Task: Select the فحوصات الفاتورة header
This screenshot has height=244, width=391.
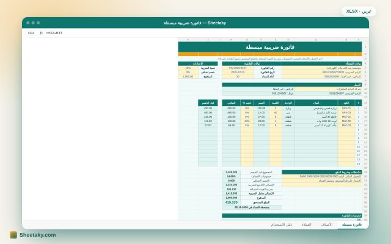Action: point(292,215)
